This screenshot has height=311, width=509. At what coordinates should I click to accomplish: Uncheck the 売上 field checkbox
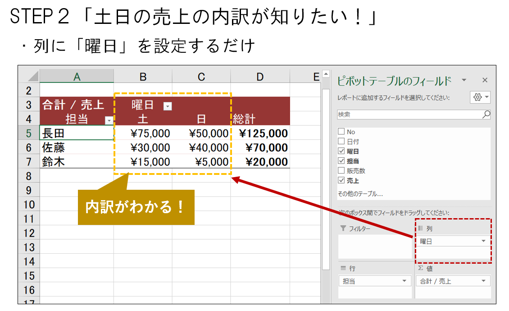pos(341,180)
